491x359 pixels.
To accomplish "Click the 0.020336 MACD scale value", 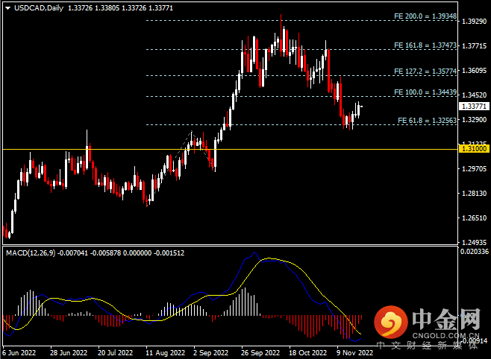I will [x=474, y=252].
